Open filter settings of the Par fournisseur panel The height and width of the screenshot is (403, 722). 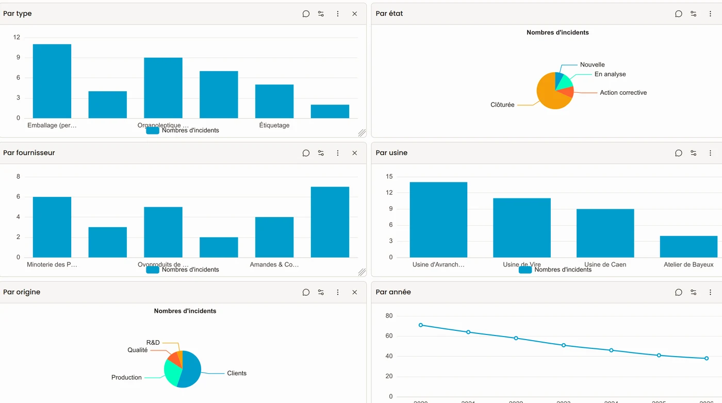click(321, 153)
